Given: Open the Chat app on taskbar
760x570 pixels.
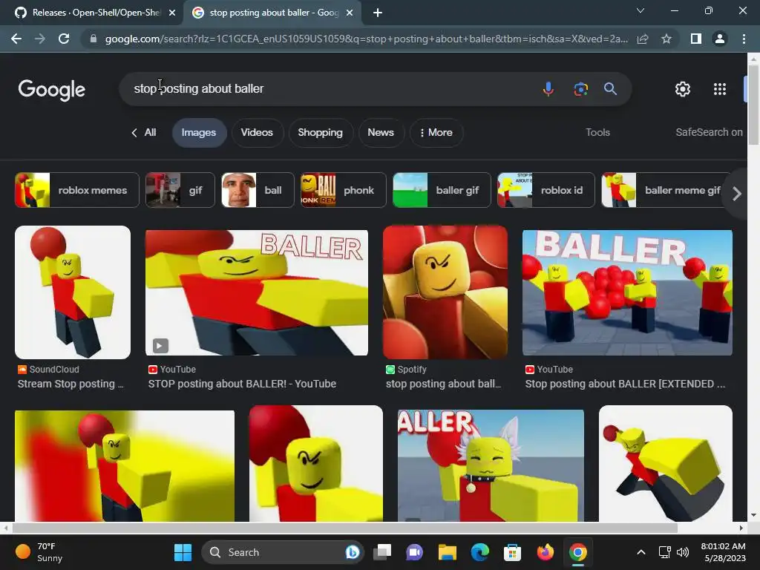Looking at the screenshot, I should pyautogui.click(x=415, y=552).
